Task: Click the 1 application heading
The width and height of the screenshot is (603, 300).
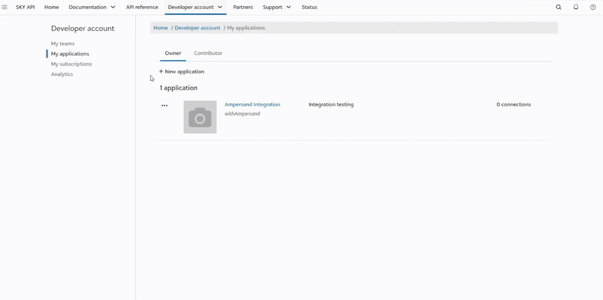Action: 179,88
